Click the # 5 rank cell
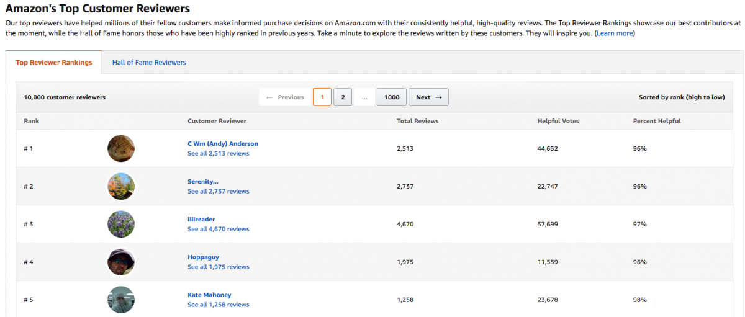Viewport: 745px width, 317px height. [x=29, y=300]
